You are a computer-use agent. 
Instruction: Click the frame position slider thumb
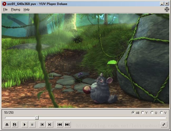tap(37, 118)
